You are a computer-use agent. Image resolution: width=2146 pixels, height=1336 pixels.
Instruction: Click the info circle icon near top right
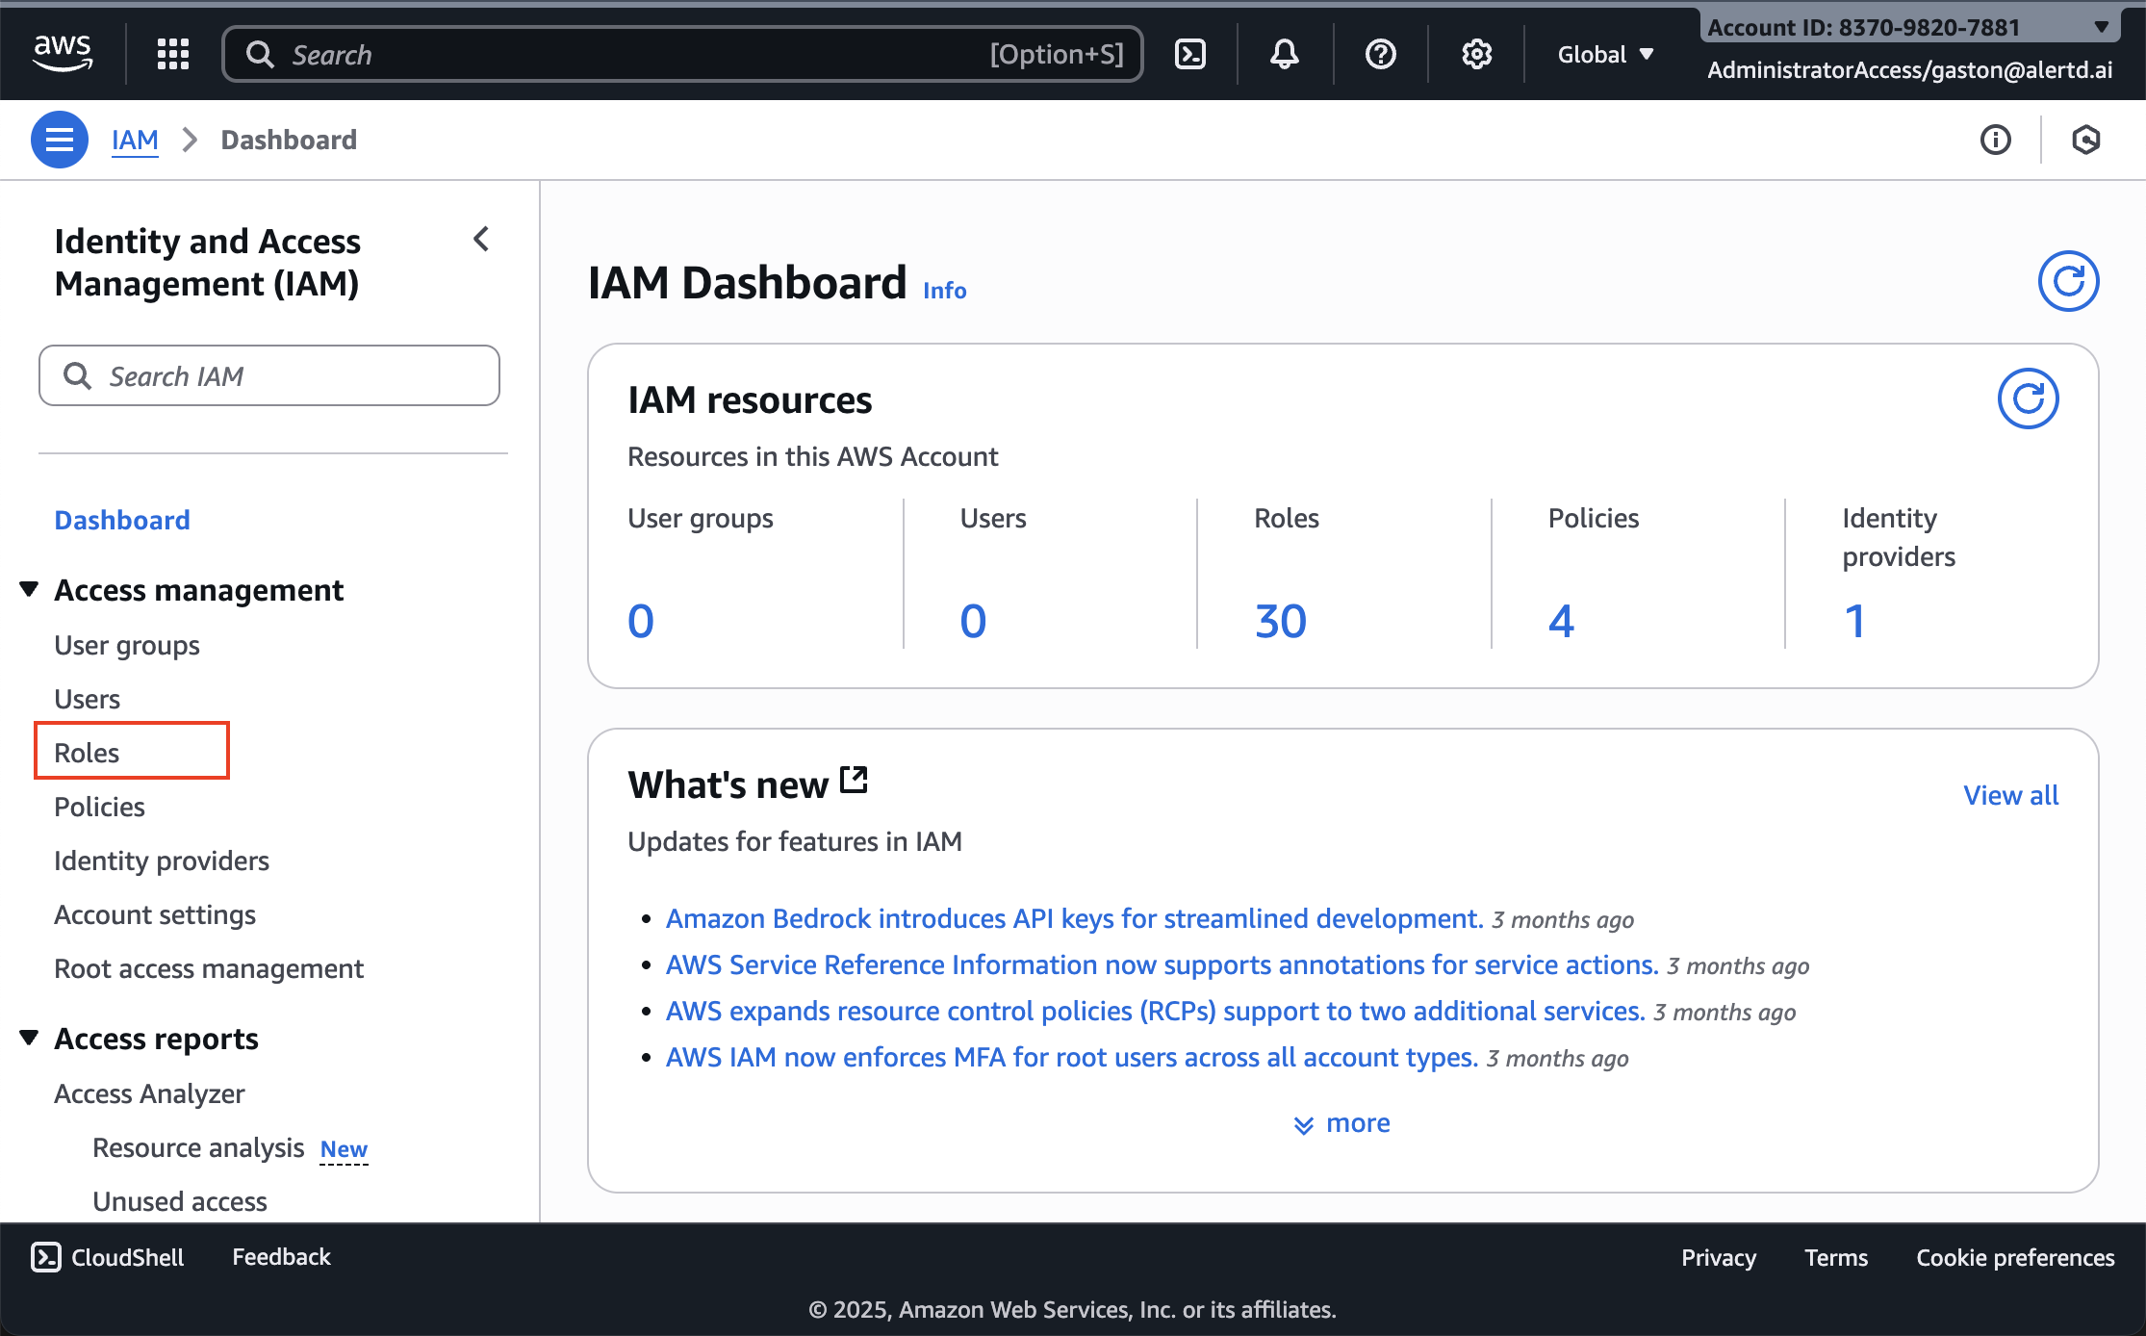pos(1996,140)
